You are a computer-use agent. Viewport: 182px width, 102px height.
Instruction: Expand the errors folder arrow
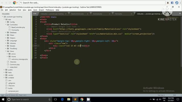coord(7,54)
